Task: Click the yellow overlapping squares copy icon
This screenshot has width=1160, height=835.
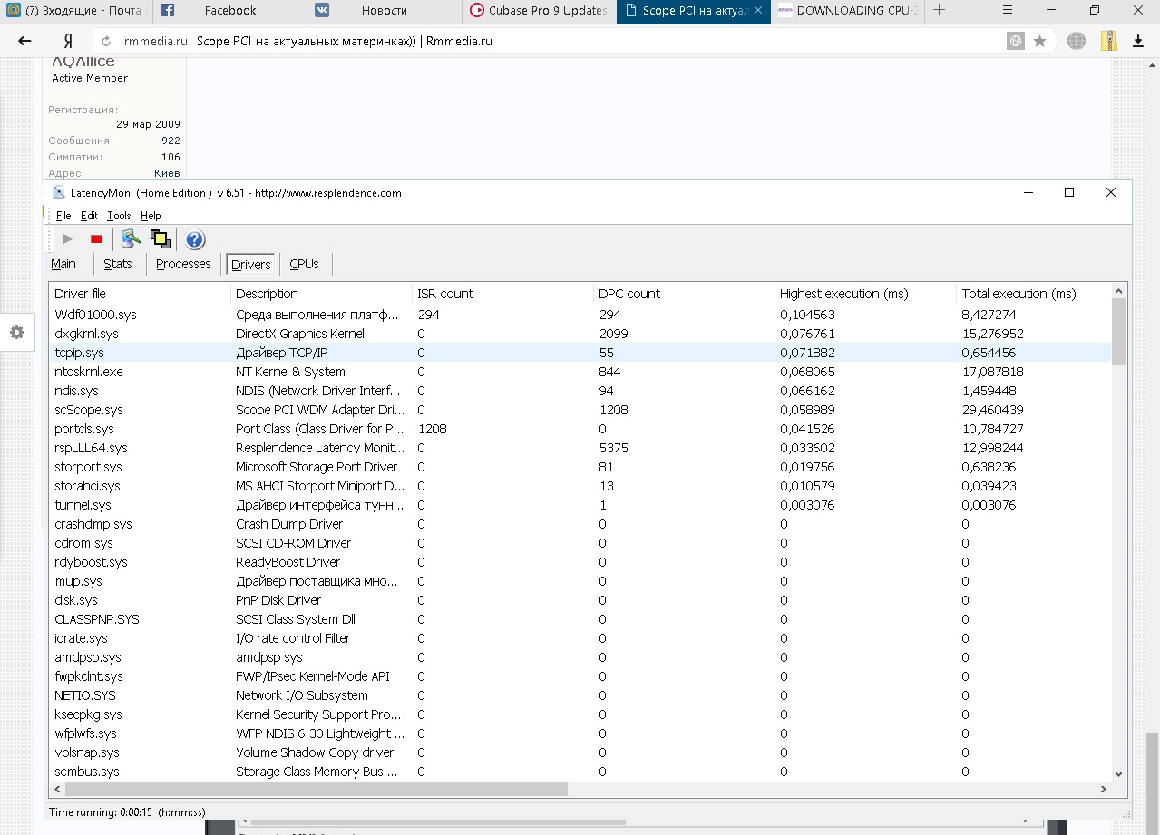Action: tap(161, 239)
